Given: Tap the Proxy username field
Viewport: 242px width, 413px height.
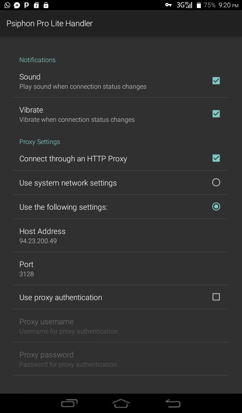Looking at the screenshot, I should click(121, 326).
